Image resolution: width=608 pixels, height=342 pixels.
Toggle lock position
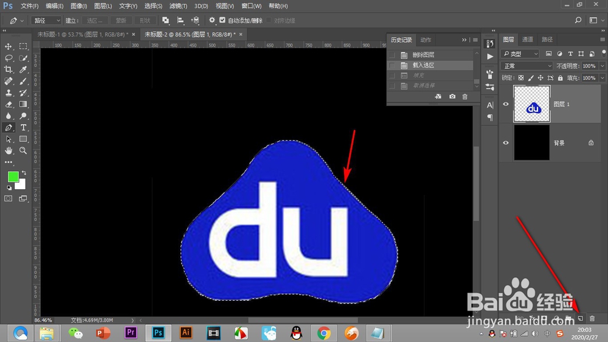(x=541, y=78)
